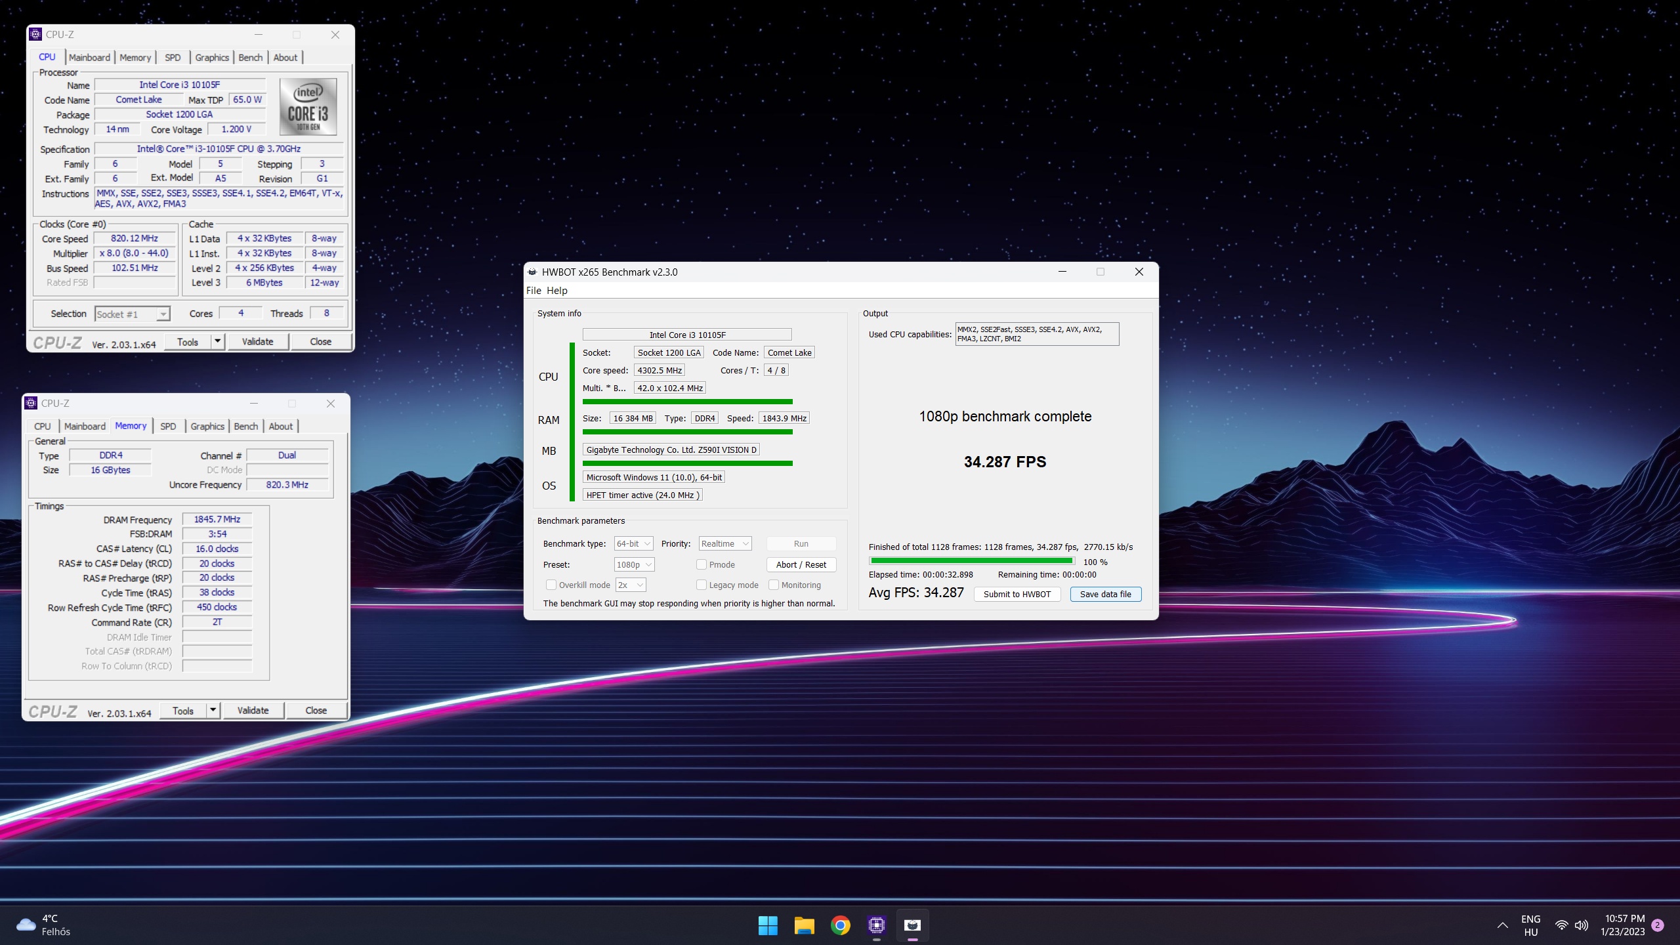Click the Save data file button
1680x945 pixels.
click(1106, 594)
